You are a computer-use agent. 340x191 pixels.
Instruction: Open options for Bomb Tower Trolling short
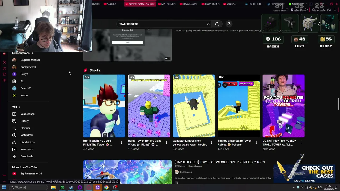(x=167, y=142)
